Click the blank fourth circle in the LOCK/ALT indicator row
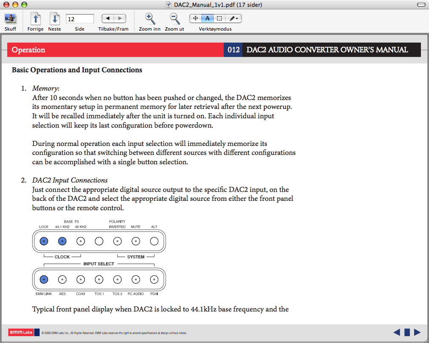This screenshot has height=343, width=429. coord(99,241)
